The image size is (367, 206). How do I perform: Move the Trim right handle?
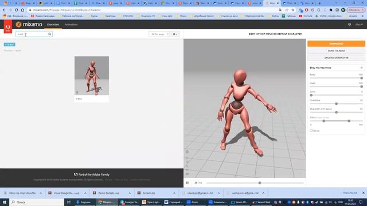[349, 121]
